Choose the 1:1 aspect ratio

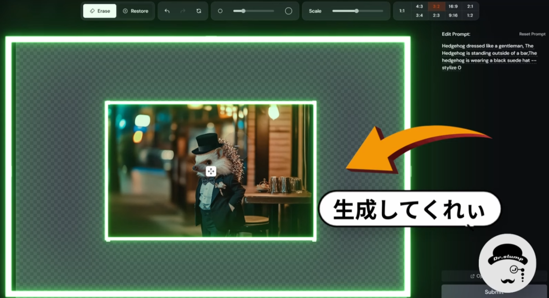pos(402,11)
